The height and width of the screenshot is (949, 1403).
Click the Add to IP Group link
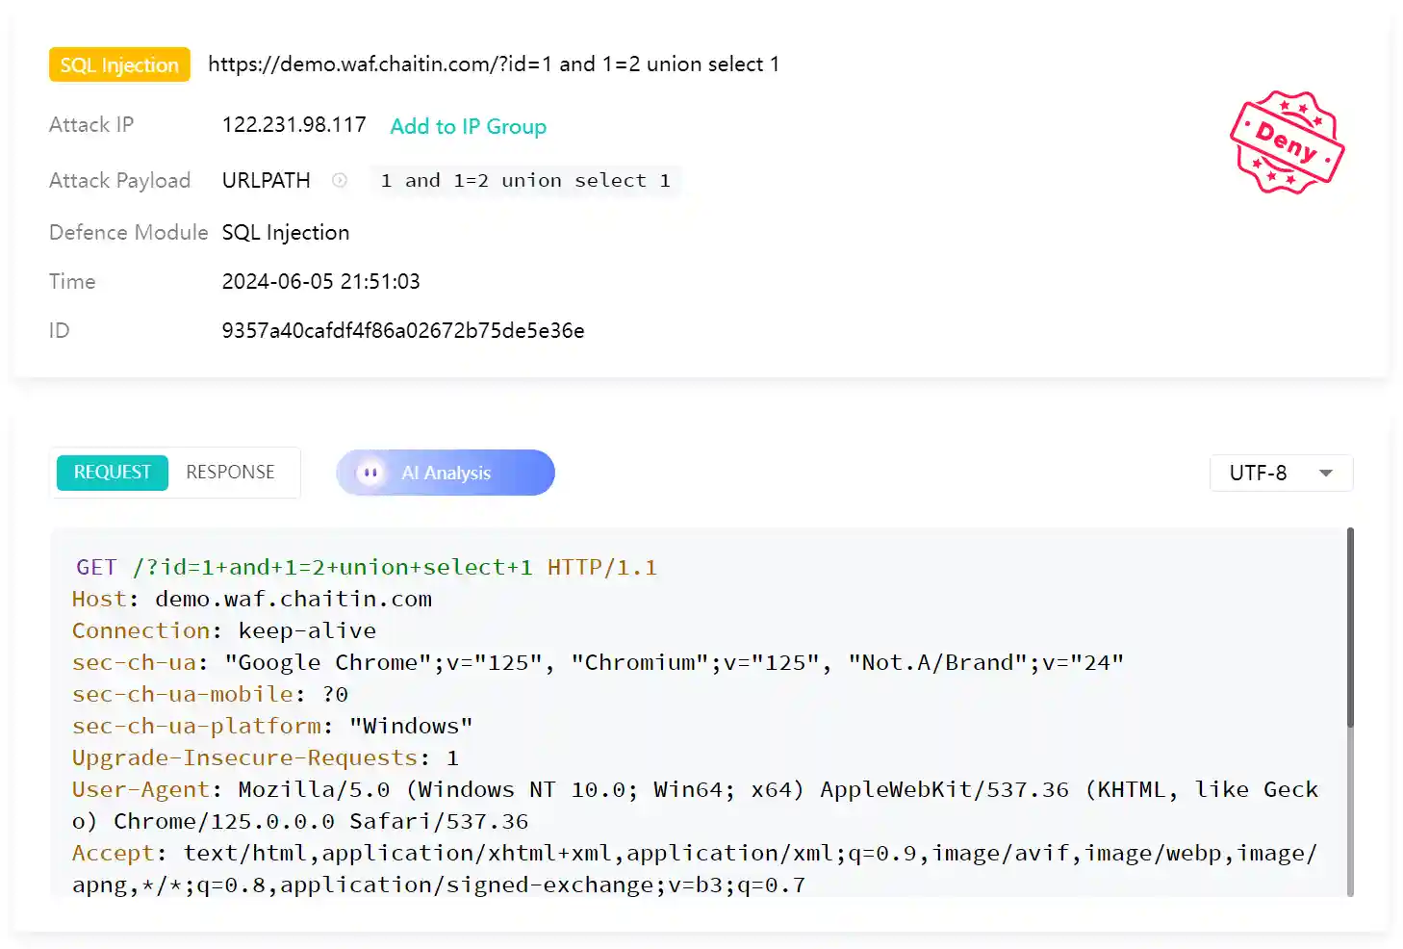(468, 126)
